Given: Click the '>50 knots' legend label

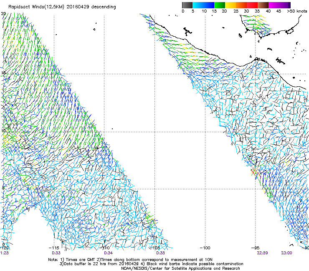Looking at the screenshot, I should pyautogui.click(x=297, y=11).
